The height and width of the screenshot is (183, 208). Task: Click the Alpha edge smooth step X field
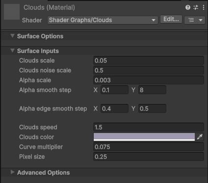(x=114, y=108)
